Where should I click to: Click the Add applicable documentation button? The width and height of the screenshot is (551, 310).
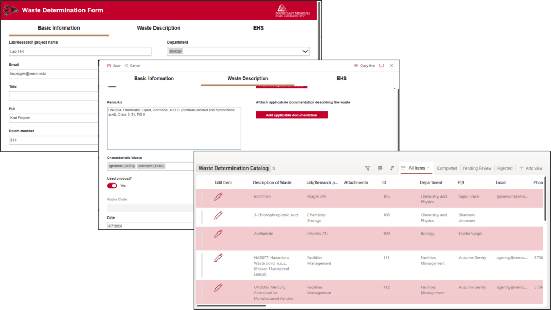click(x=292, y=115)
